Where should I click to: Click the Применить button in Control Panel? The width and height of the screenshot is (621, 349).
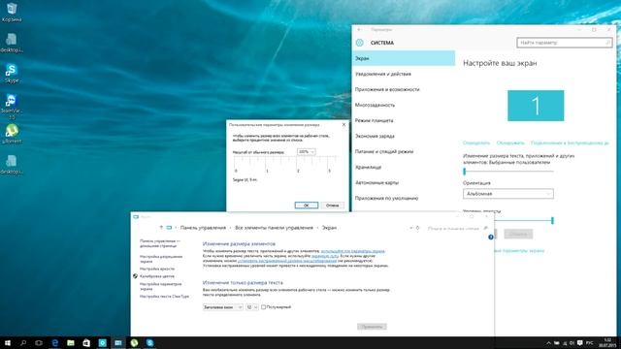[372, 327]
